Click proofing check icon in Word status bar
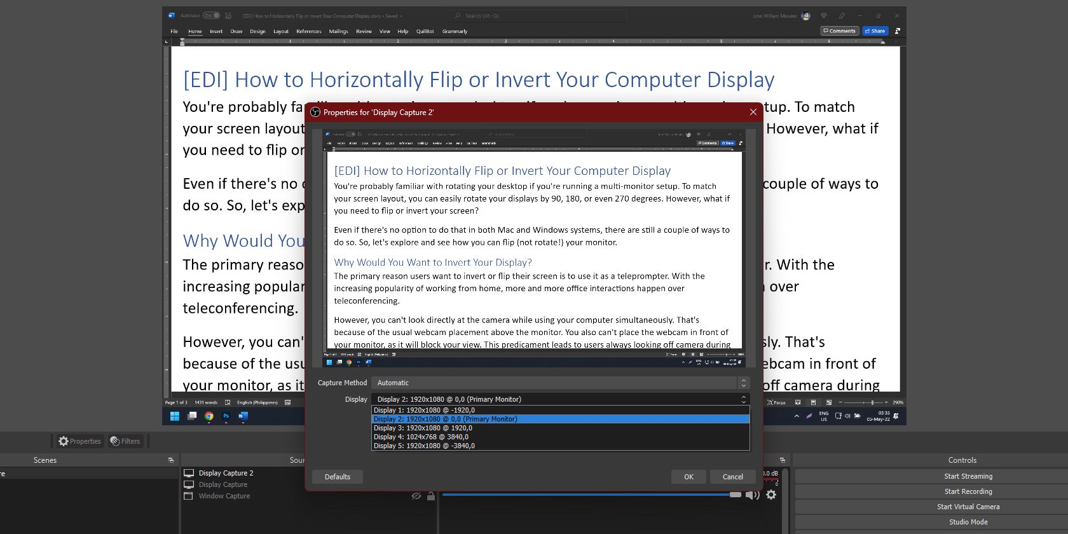This screenshot has width=1068, height=534. pyautogui.click(x=228, y=402)
